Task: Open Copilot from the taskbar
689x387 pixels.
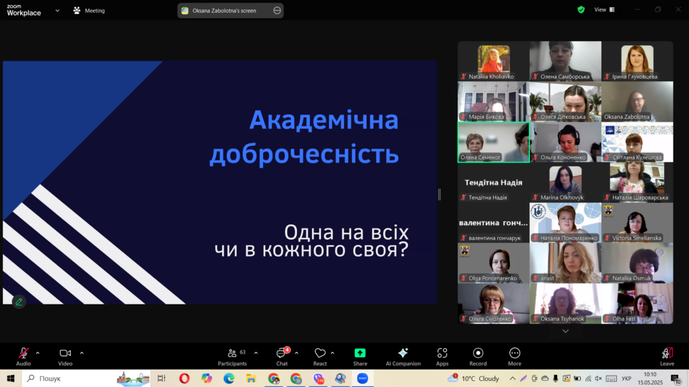Action: (207, 378)
